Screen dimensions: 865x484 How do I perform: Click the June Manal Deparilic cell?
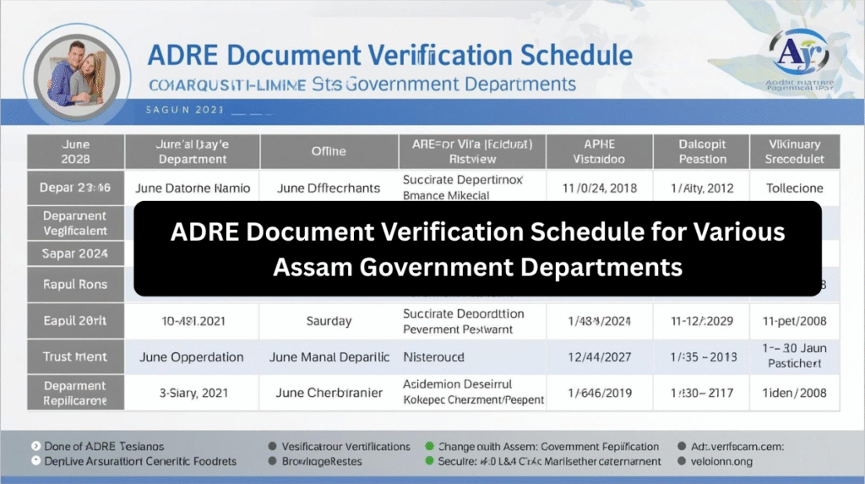329,357
